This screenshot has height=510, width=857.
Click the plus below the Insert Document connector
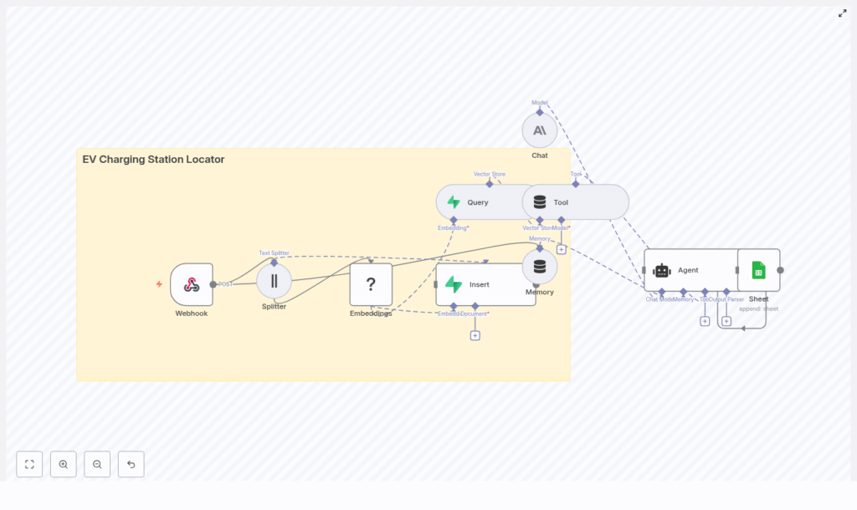(475, 334)
